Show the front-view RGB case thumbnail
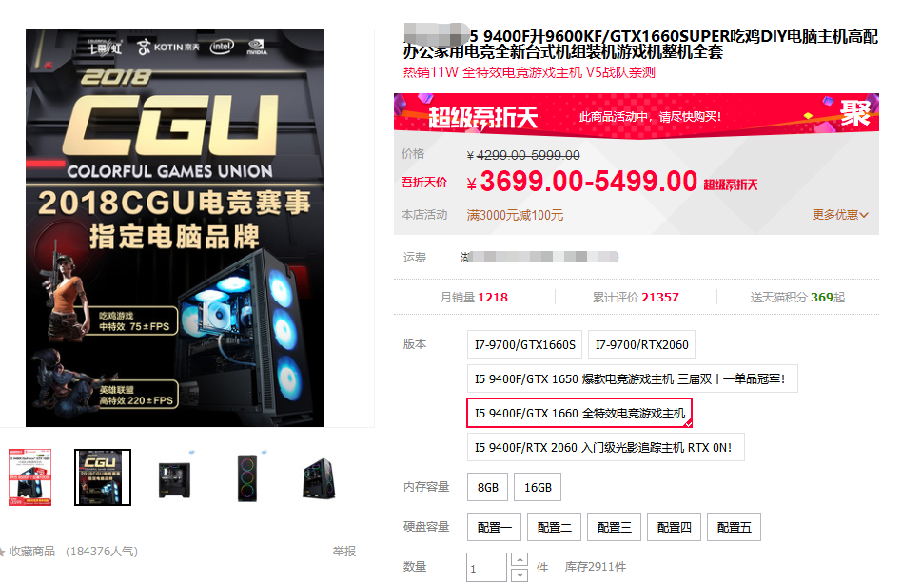 pos(247,477)
